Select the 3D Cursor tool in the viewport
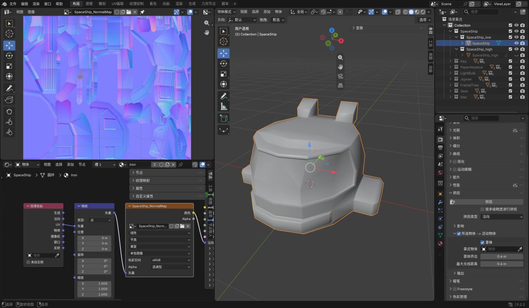Screen dimensions: 529x308 (223, 42)
